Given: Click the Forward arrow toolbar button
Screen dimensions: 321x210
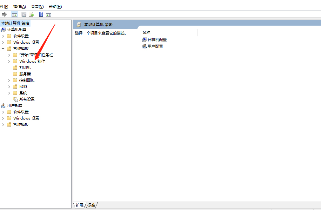Looking at the screenshot, I should pos(4,15).
